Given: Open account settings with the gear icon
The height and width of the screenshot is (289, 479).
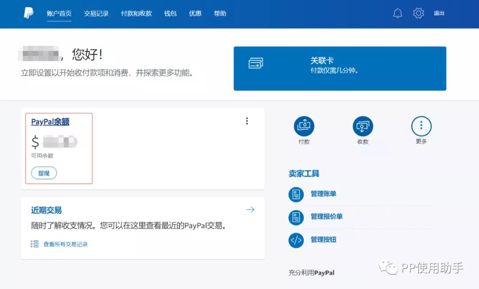Looking at the screenshot, I should tap(418, 13).
